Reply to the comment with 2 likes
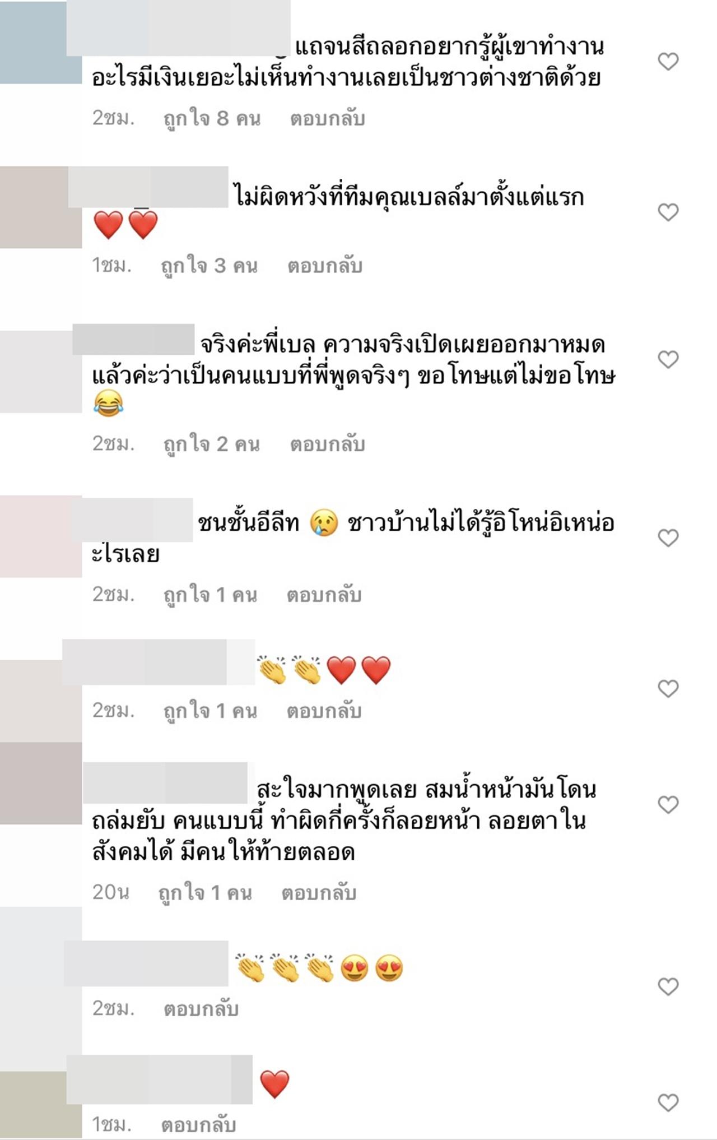The width and height of the screenshot is (717, 1140). [x=327, y=444]
